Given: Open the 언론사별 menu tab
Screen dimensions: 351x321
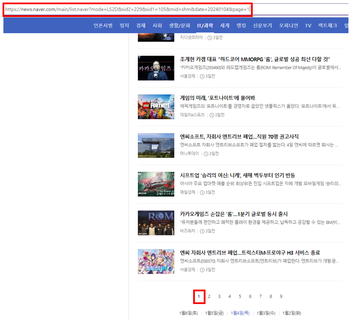Looking at the screenshot, I should tap(103, 25).
